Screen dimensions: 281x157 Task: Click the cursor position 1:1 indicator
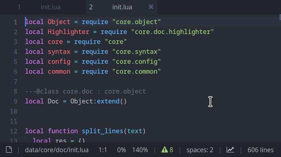[103, 150]
